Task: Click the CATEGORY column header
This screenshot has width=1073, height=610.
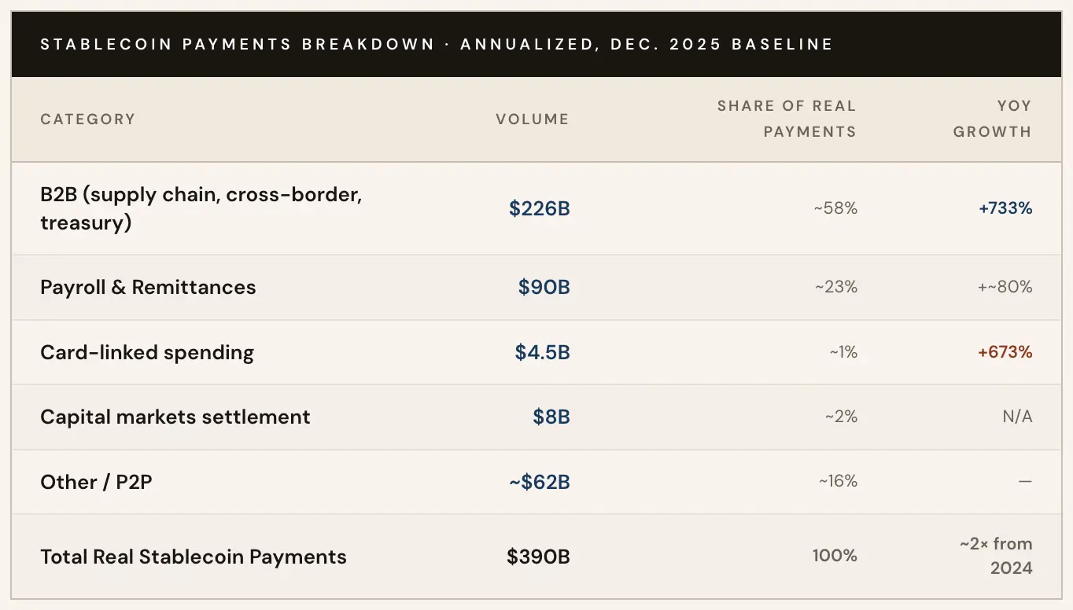Action: [88, 119]
